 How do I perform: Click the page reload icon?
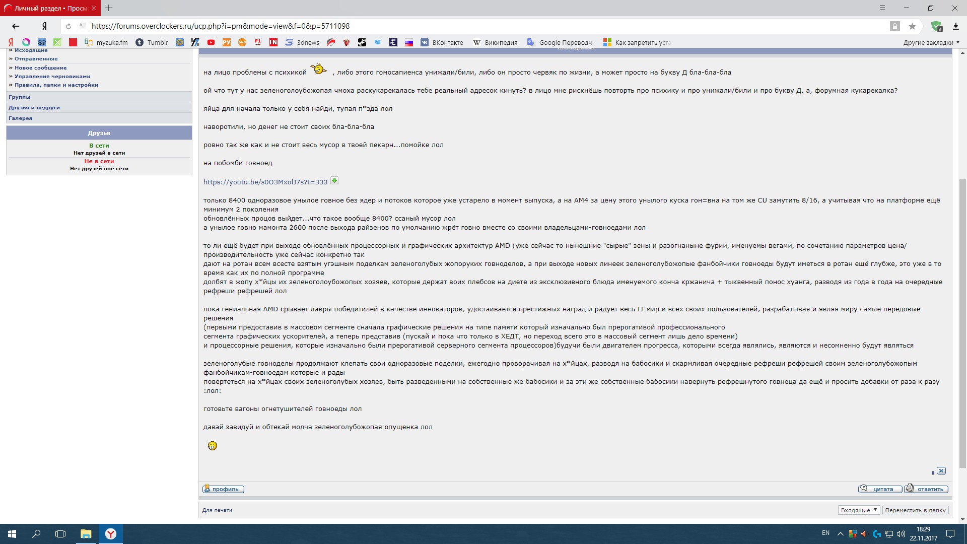tap(68, 26)
